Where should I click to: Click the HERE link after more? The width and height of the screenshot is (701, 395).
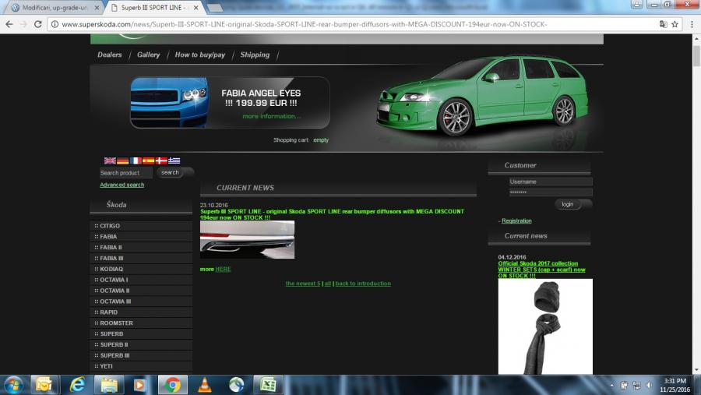click(x=223, y=269)
